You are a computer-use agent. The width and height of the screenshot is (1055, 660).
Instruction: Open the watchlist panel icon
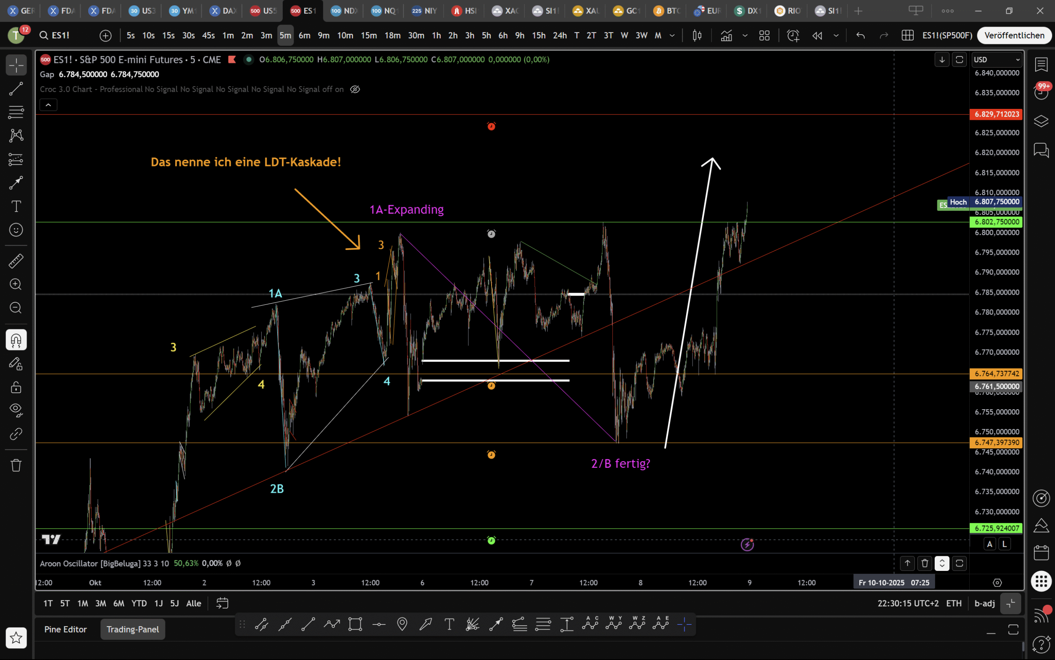(1041, 65)
